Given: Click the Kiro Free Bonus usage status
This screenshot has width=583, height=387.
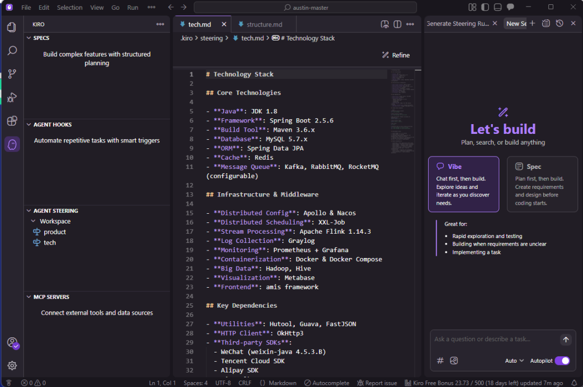Looking at the screenshot, I should click(x=484, y=383).
